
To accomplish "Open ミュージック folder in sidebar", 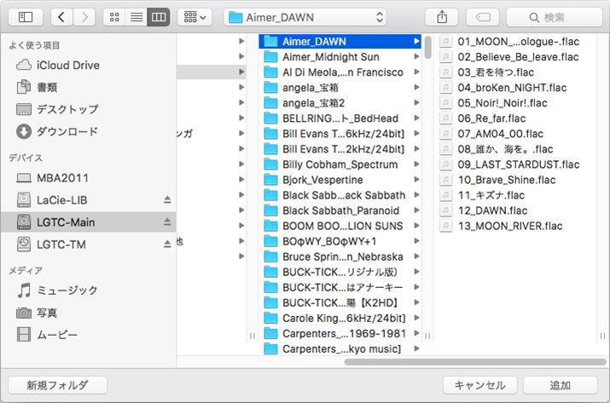I will 67,291.
